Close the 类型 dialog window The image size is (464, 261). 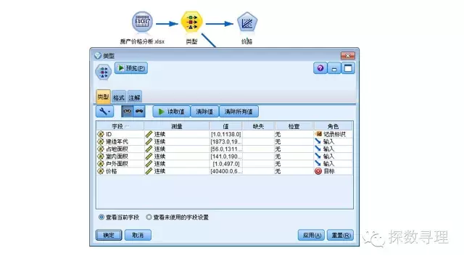[x=348, y=56]
